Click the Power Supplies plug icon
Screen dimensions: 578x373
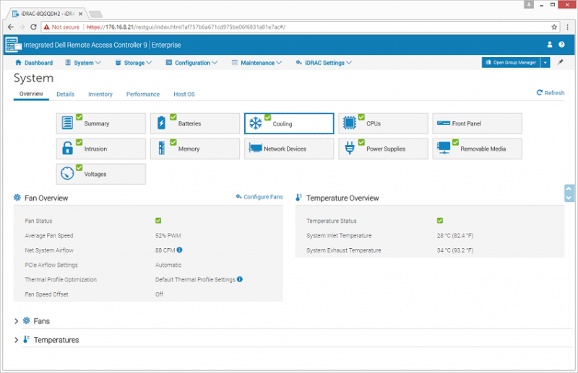click(349, 149)
